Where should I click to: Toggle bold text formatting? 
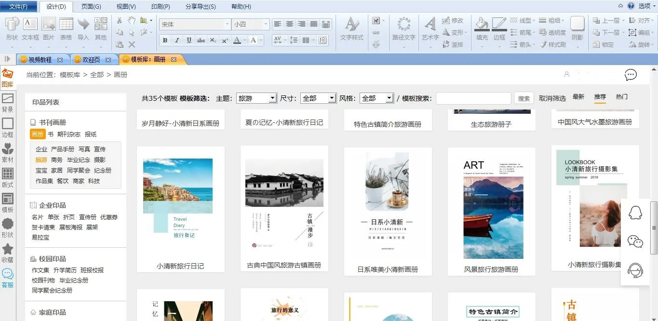click(x=165, y=40)
